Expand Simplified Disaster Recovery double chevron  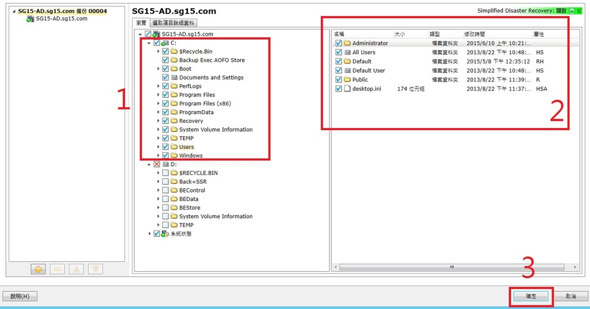578,11
